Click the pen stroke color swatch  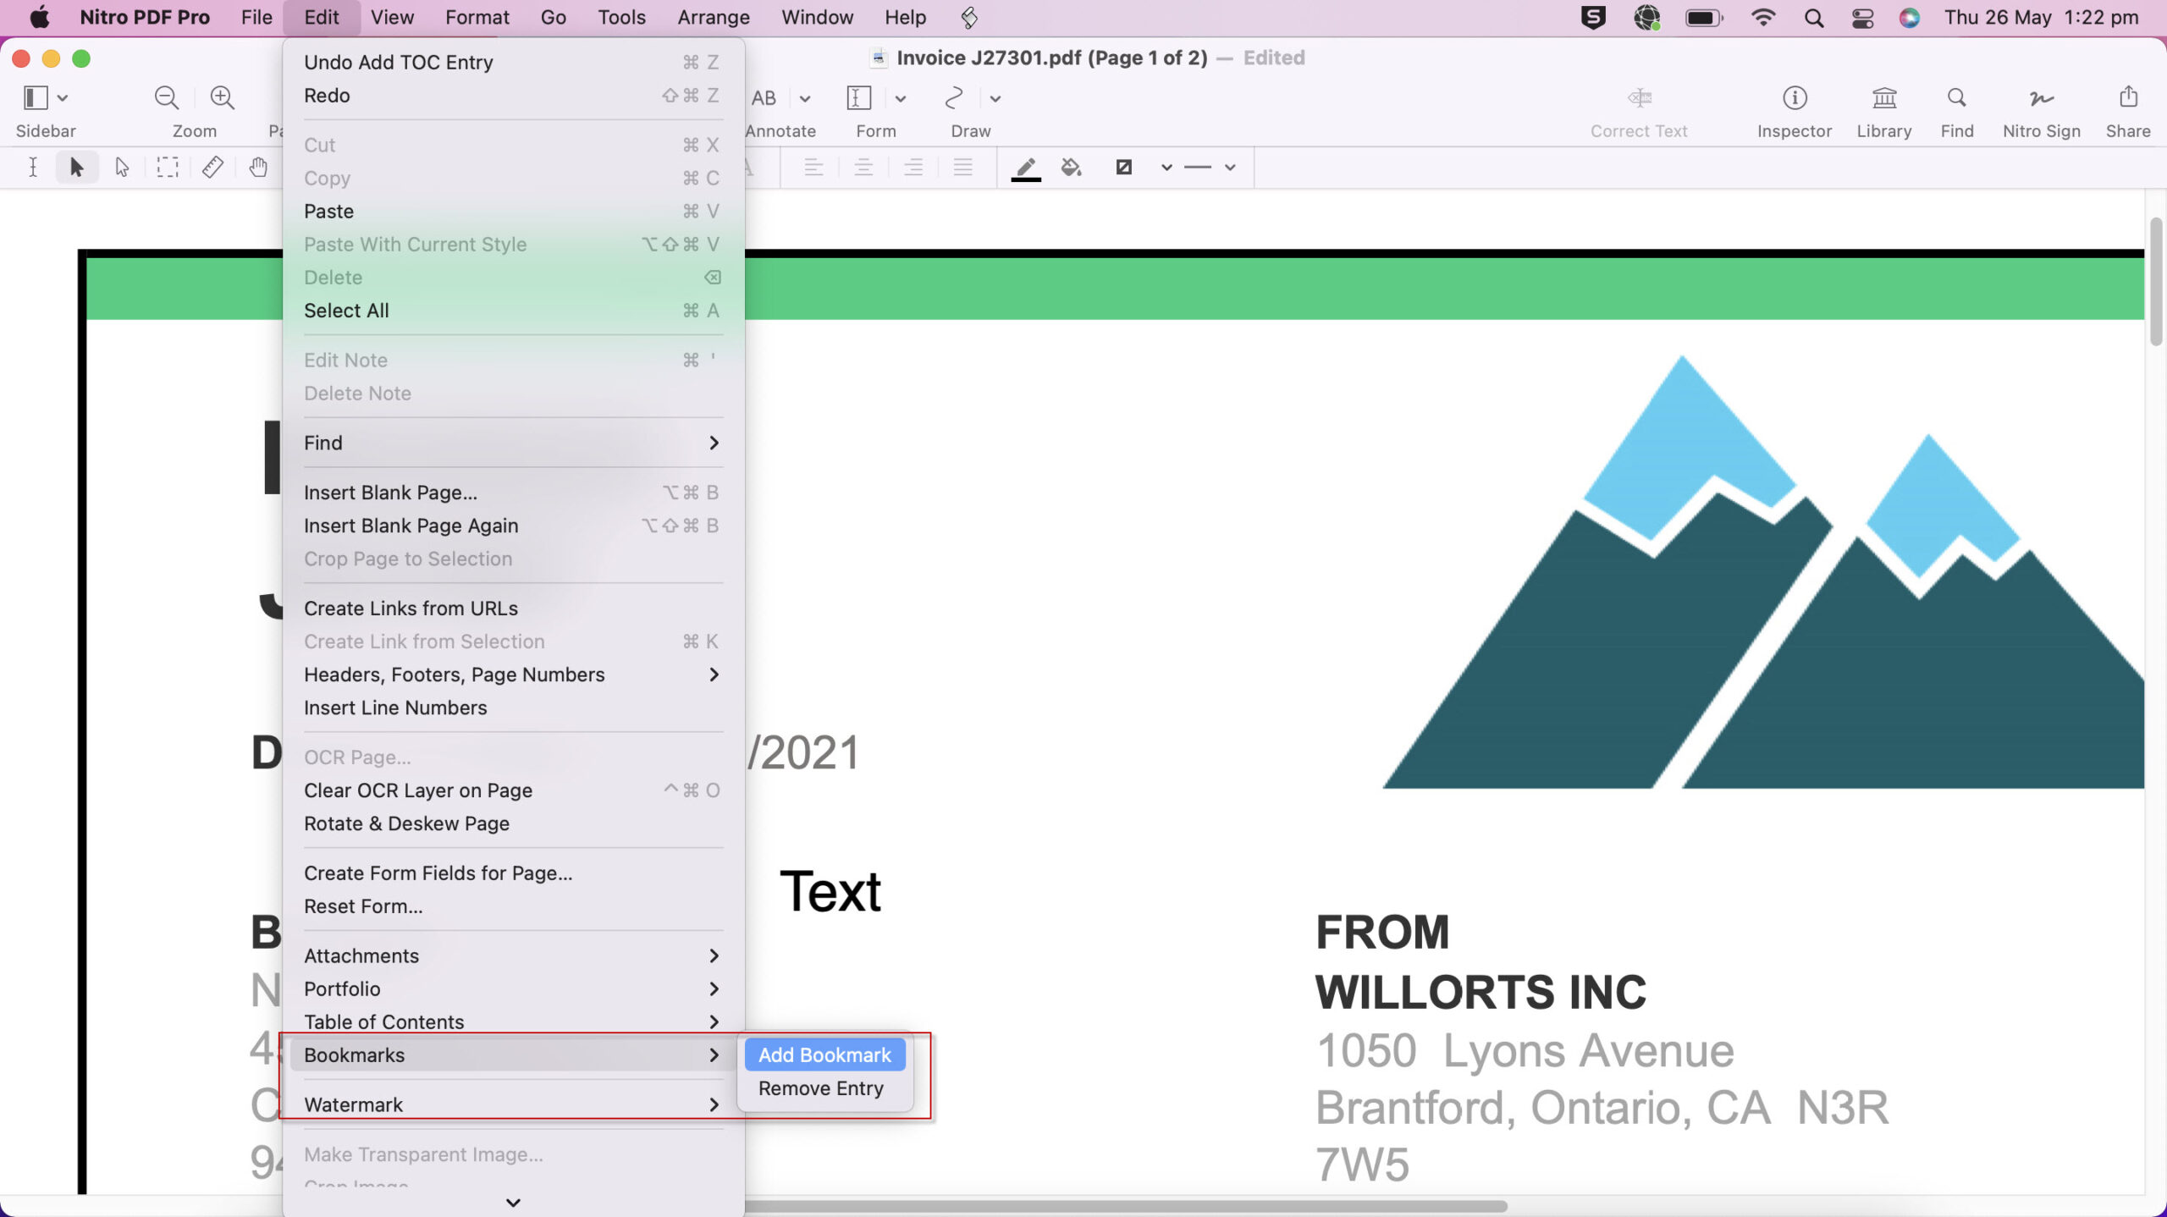tap(1026, 168)
